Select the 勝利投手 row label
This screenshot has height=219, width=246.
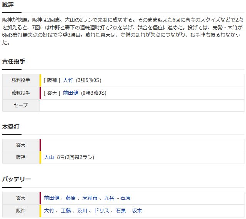pos(21,80)
